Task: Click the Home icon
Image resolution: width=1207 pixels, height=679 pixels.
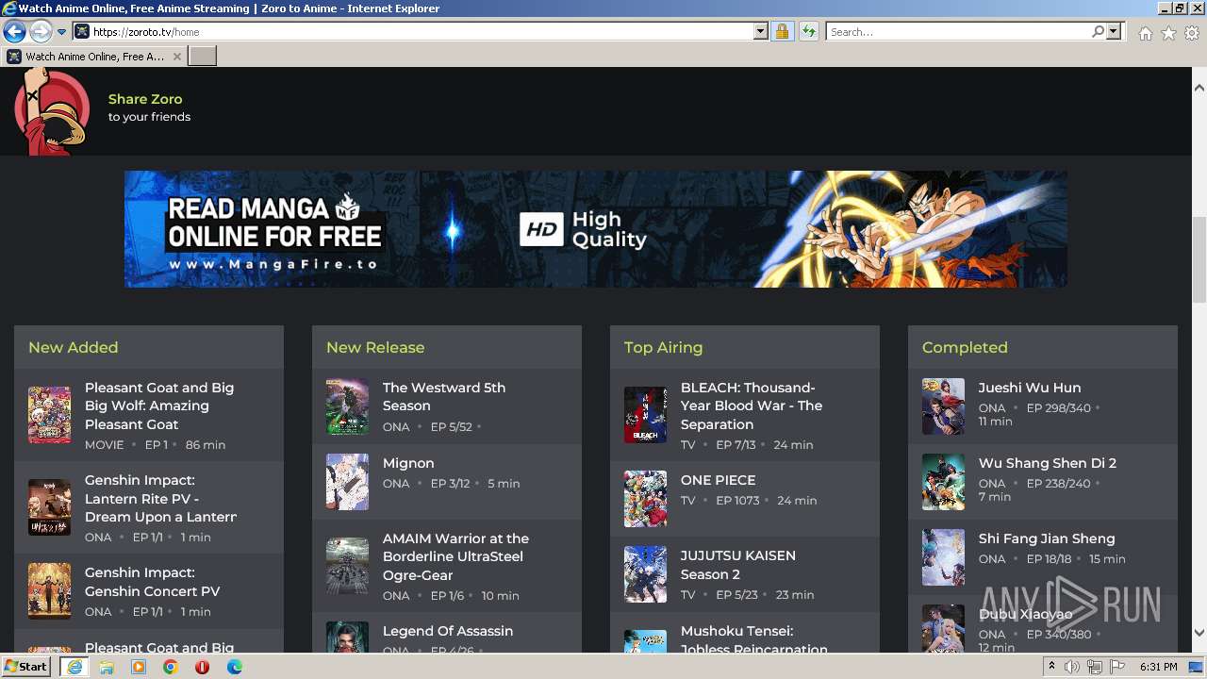Action: tap(1145, 33)
